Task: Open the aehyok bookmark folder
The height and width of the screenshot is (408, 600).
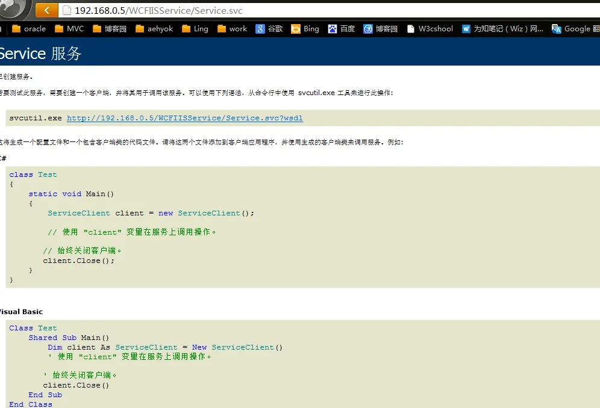Action: pos(155,28)
